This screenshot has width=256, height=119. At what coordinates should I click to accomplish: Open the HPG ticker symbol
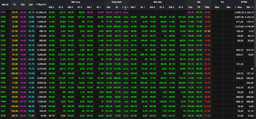click(x=3, y=17)
